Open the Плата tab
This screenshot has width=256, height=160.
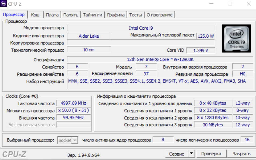(x=52, y=15)
